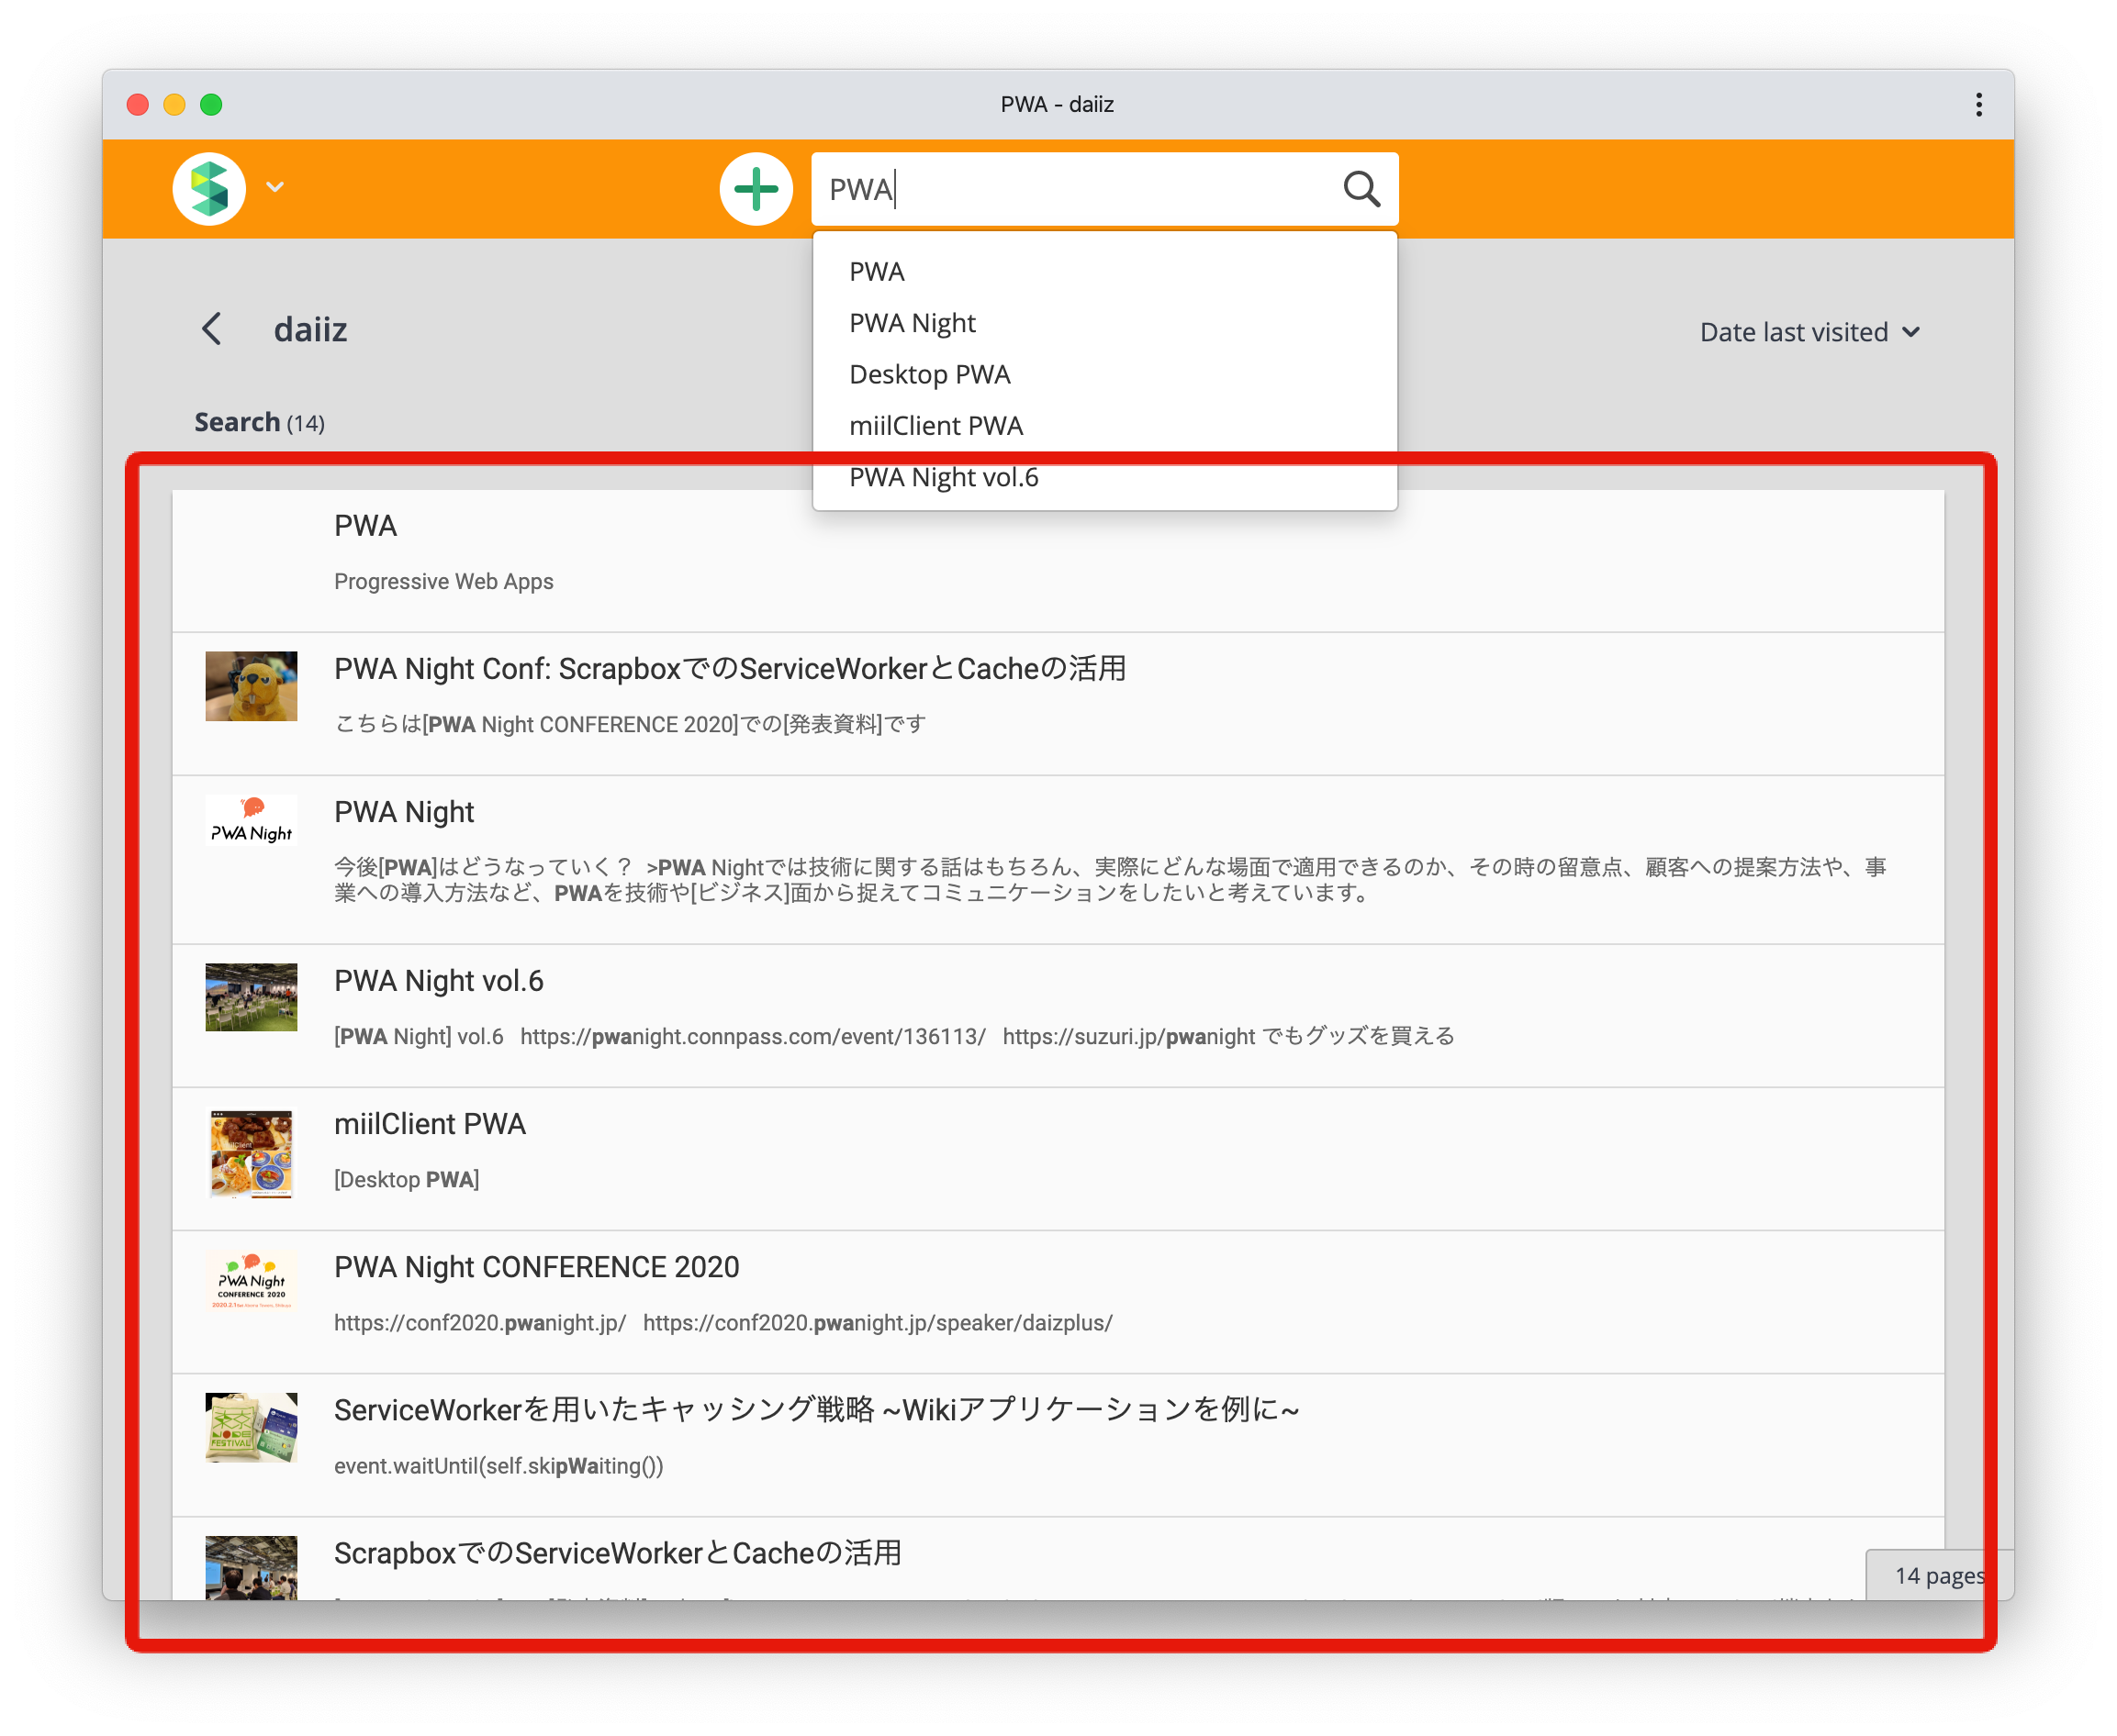Click PWA Night logo thumbnail
This screenshot has height=1736, width=2117.
pos(252,821)
